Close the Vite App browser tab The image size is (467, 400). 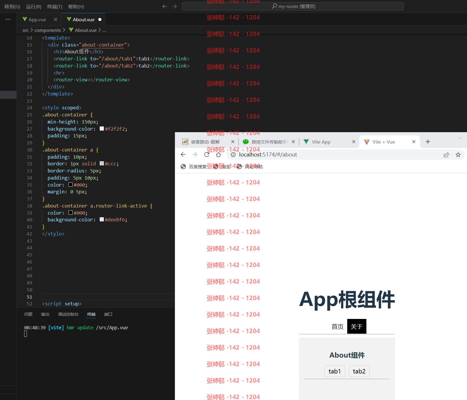click(x=354, y=142)
